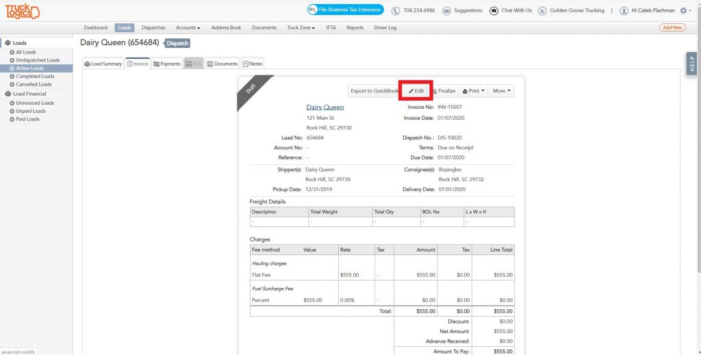Expand the More dropdown options
The image size is (701, 355).
pyautogui.click(x=509, y=91)
